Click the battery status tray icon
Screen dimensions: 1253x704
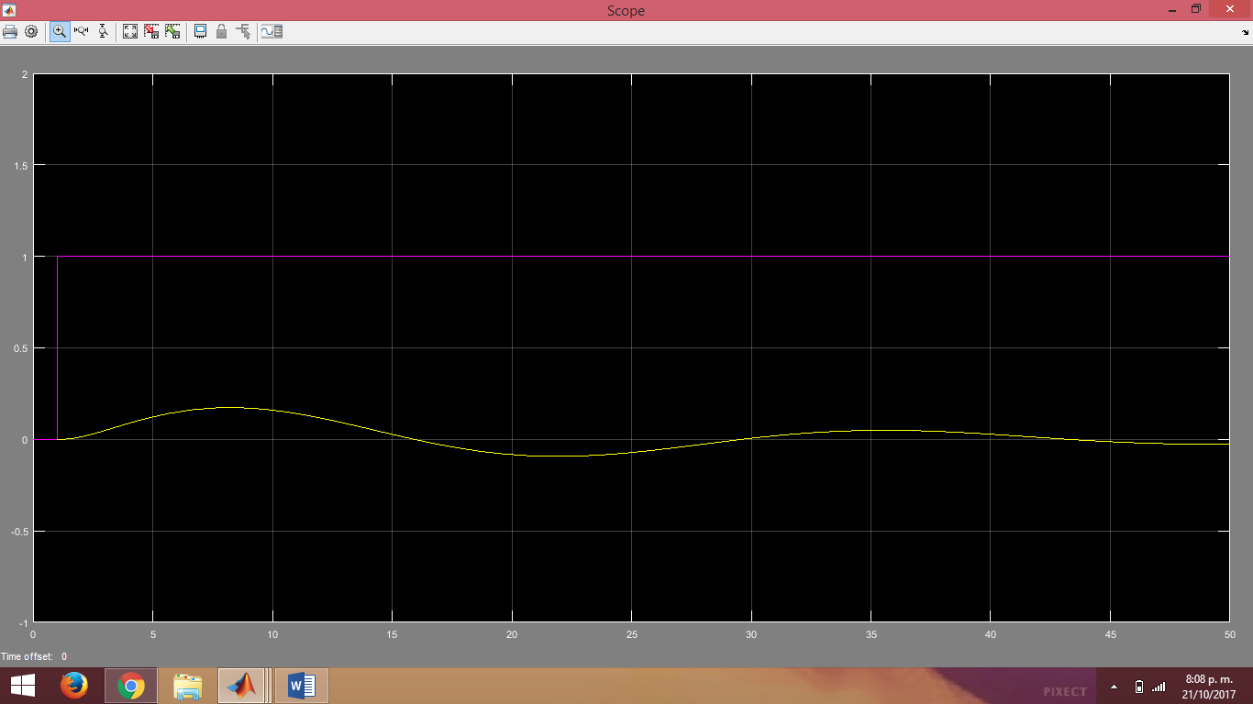1138,687
